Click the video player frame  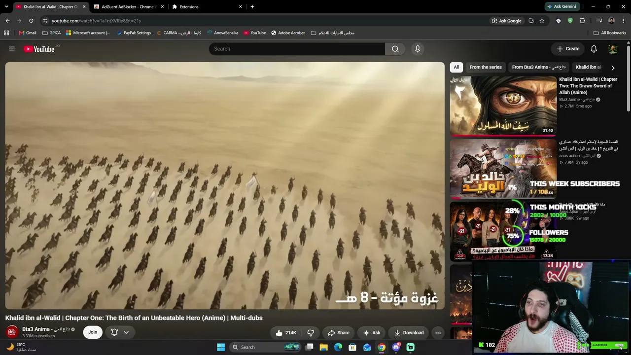225,186
